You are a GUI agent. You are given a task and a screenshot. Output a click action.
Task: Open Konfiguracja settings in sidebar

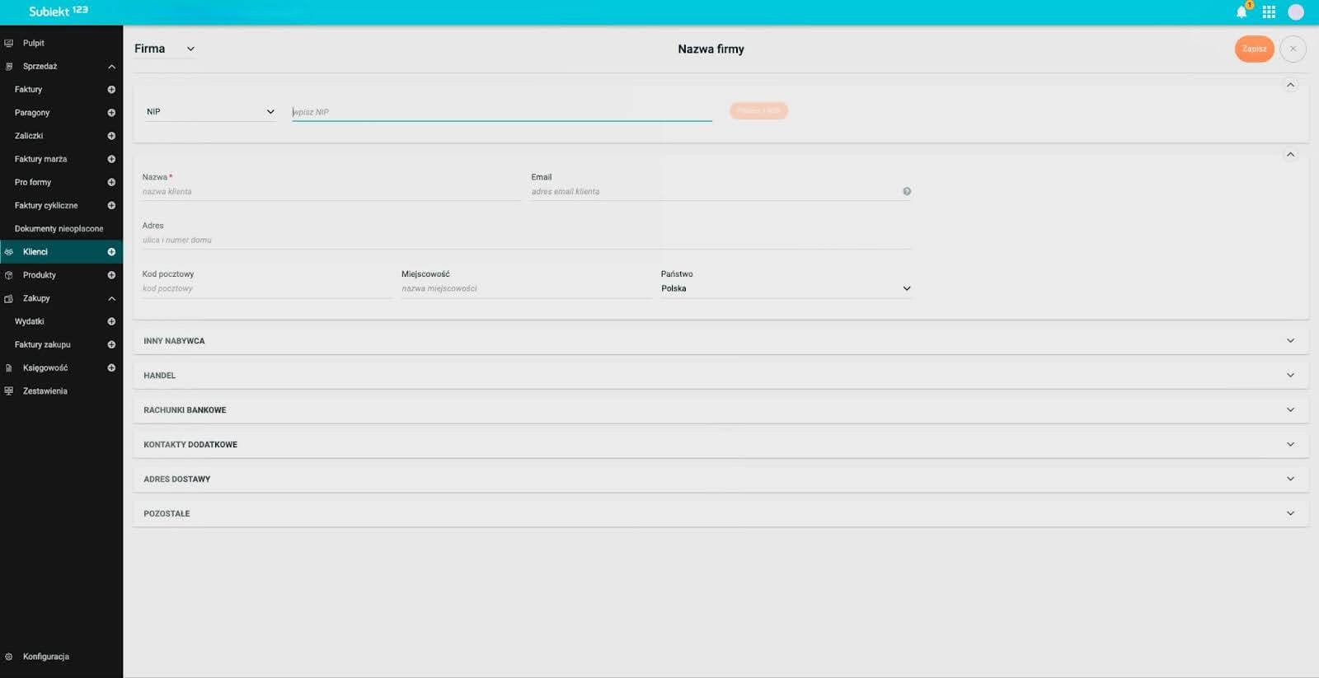pos(45,657)
